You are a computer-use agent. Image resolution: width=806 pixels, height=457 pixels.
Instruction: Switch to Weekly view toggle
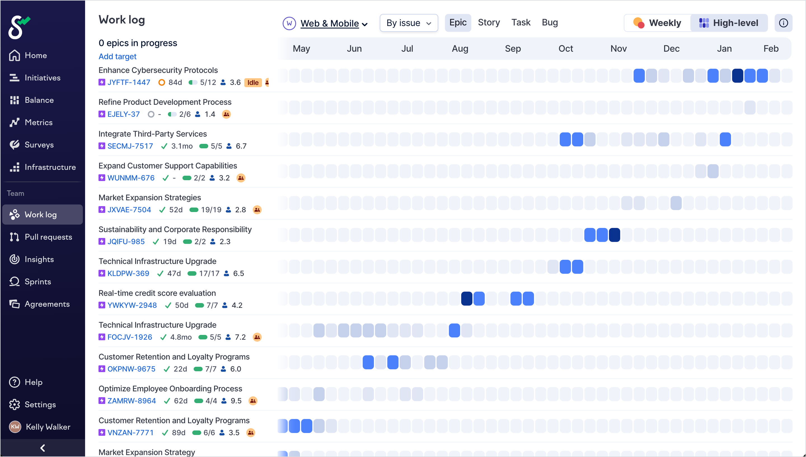point(657,23)
